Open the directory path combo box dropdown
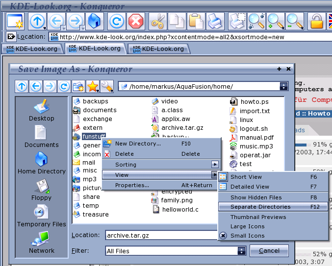 (283, 86)
